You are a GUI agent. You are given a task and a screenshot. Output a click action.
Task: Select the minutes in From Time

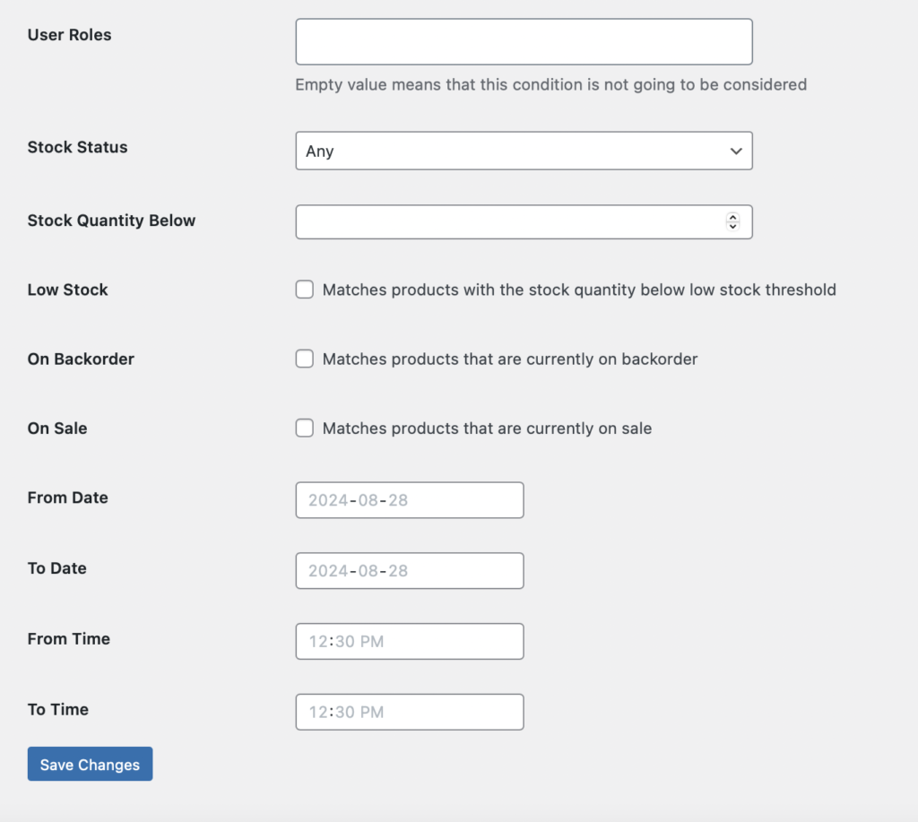[x=344, y=642]
